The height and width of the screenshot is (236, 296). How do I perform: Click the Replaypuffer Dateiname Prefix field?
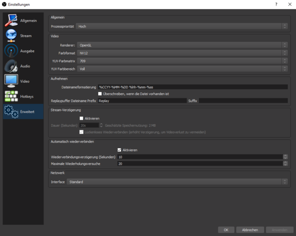[142, 101]
